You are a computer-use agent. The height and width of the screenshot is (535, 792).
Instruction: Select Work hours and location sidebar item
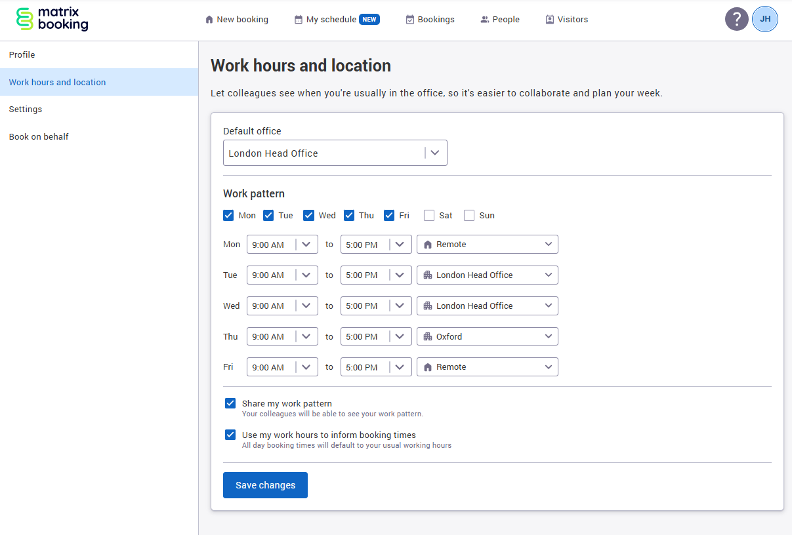[x=99, y=82]
